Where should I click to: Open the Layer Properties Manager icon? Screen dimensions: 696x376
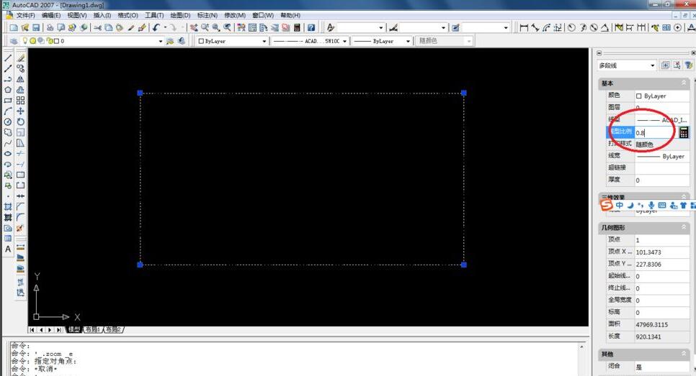[14, 41]
